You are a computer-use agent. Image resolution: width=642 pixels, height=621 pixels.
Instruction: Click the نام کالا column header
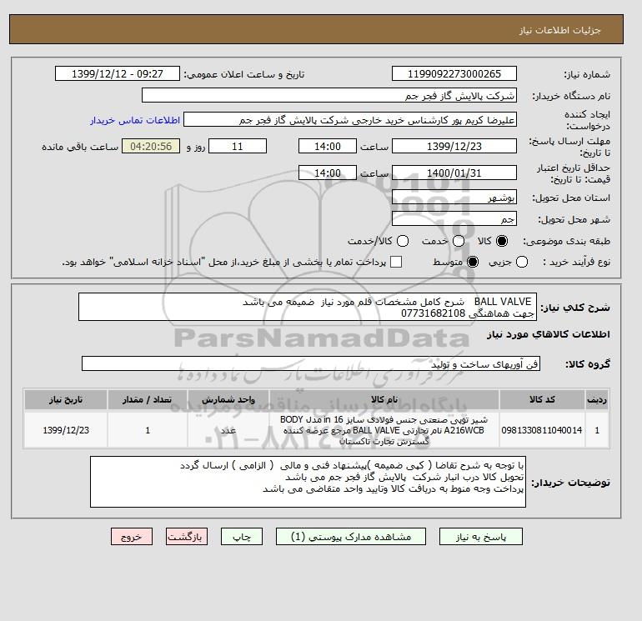[x=384, y=399]
